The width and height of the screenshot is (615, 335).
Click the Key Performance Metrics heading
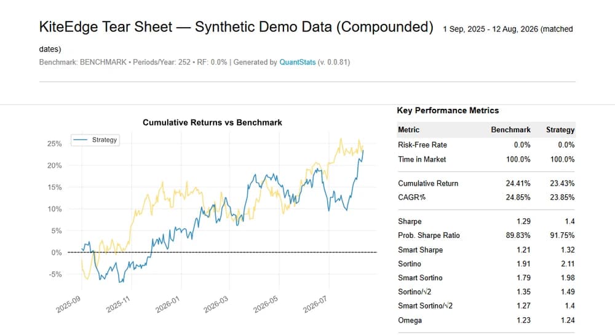click(448, 111)
